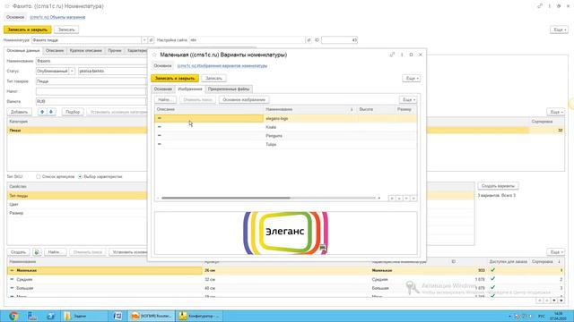Expand Ещё menu beside dialog Записать
This screenshot has height=322, width=574.
pos(411,79)
